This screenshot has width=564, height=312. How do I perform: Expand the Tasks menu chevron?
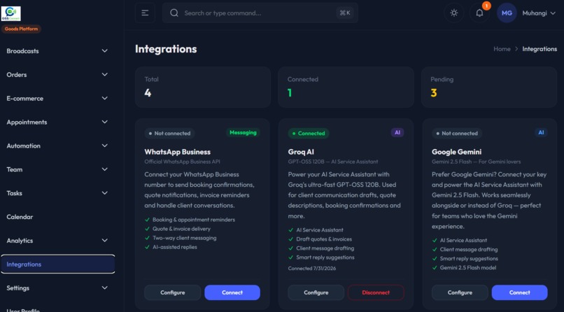(105, 193)
